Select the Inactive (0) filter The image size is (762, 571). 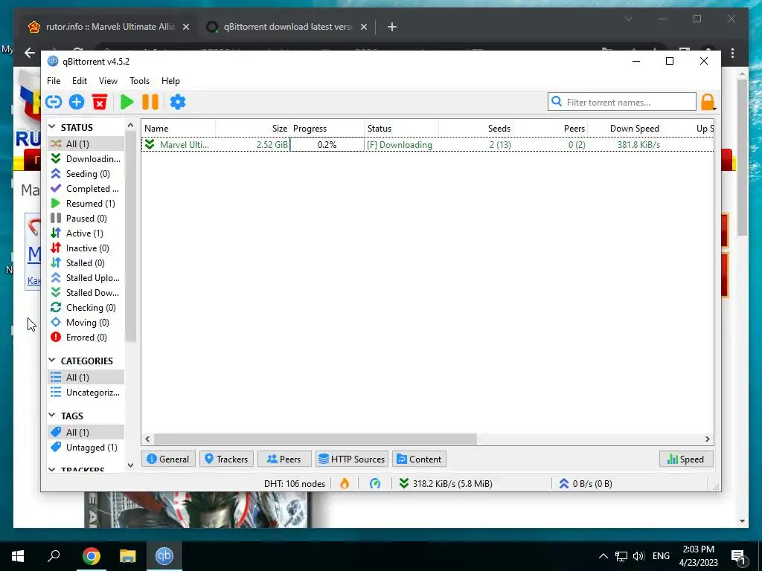tap(86, 248)
